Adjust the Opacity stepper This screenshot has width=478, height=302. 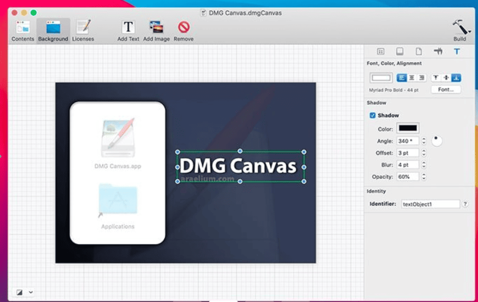click(423, 176)
